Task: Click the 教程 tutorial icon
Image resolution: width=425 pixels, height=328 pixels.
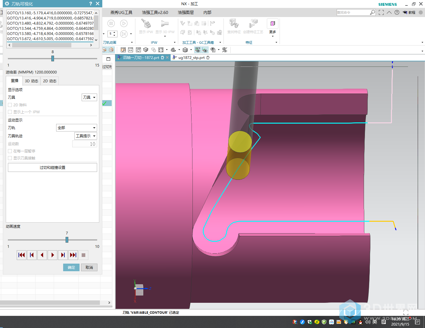Action: click(409, 12)
